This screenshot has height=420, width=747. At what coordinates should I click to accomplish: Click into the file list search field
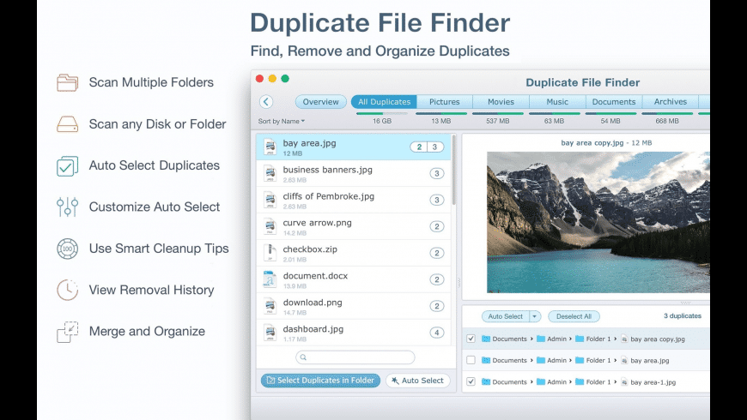coord(355,357)
